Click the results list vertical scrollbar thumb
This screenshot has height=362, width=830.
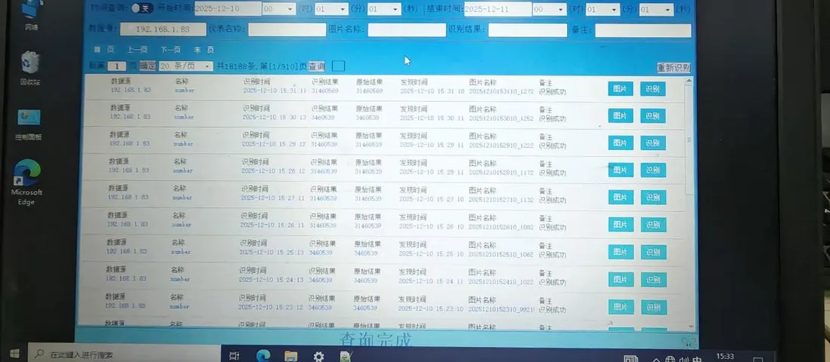click(x=689, y=140)
